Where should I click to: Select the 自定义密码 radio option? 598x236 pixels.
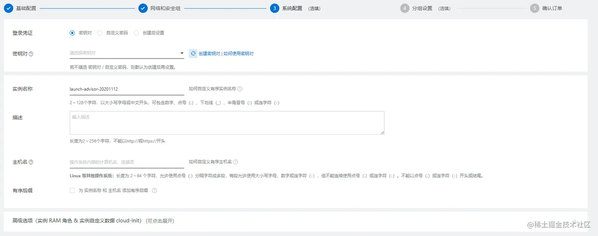[x=100, y=33]
